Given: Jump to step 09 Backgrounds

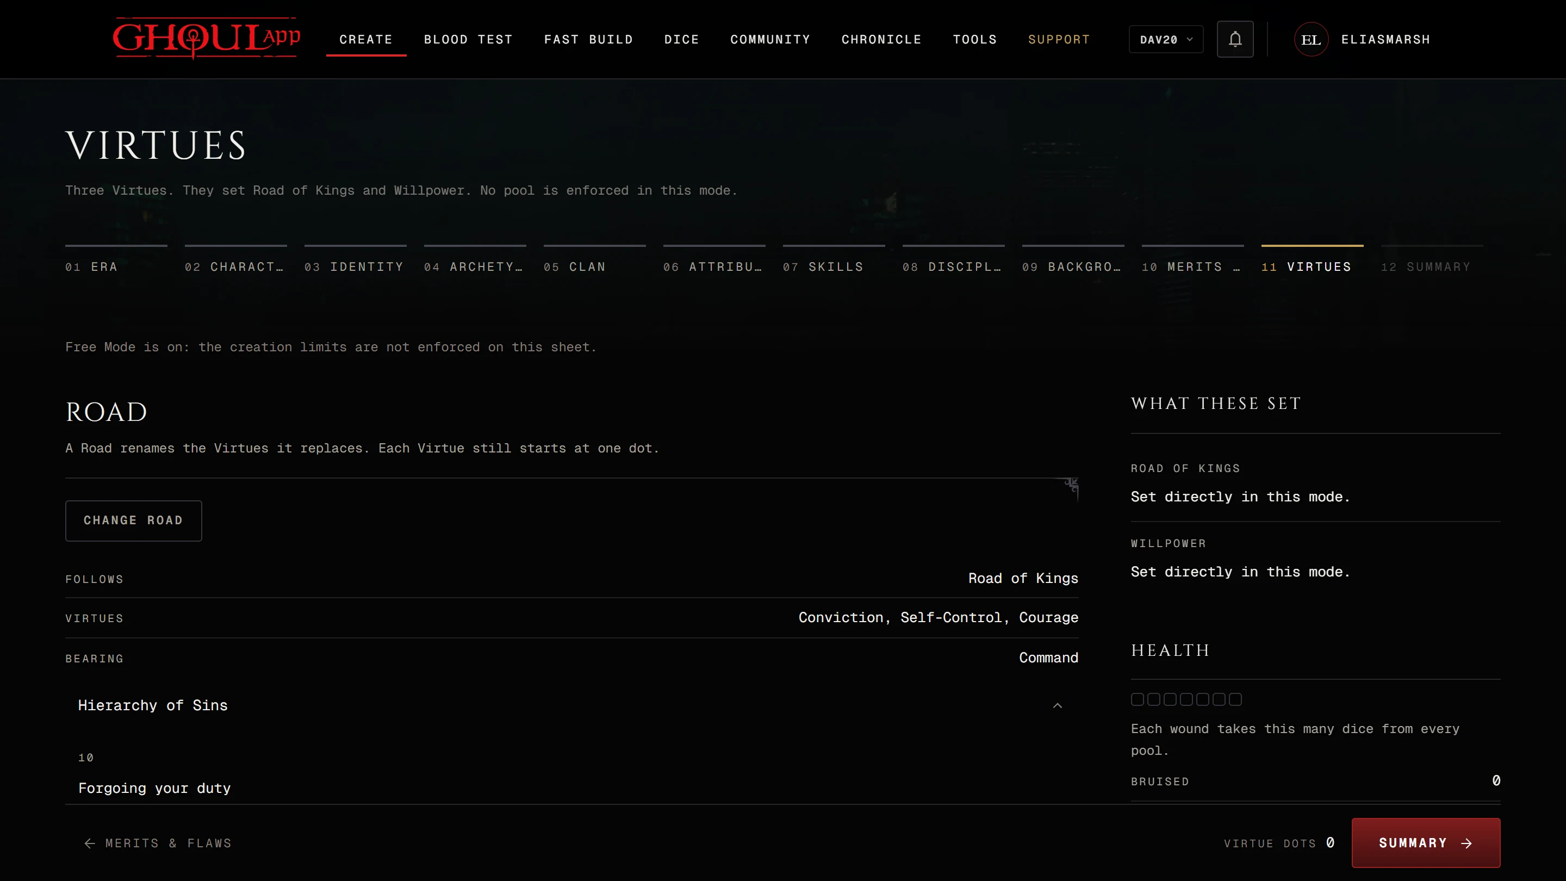Looking at the screenshot, I should 1073,260.
